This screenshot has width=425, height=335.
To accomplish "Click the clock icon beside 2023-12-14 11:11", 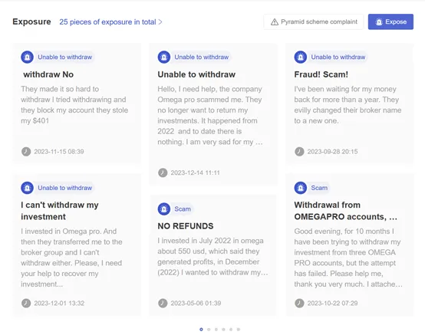I will coord(163,172).
